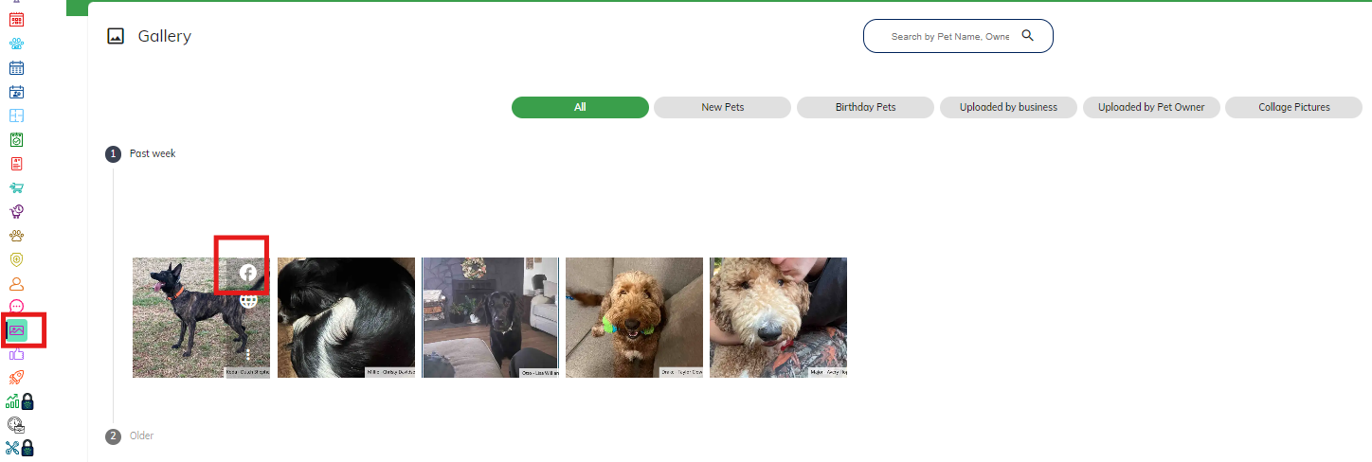Image resolution: width=1372 pixels, height=462 pixels.
Task: Select the All filter
Action: click(580, 107)
